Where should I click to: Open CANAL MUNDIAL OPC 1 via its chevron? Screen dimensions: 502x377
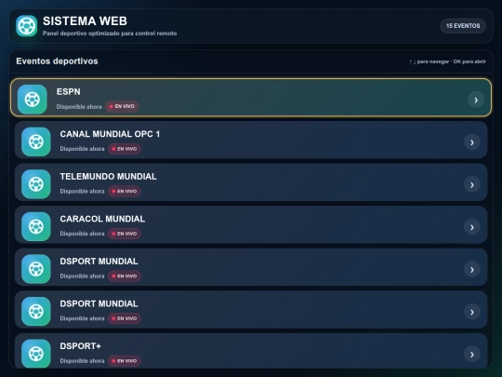tap(472, 142)
